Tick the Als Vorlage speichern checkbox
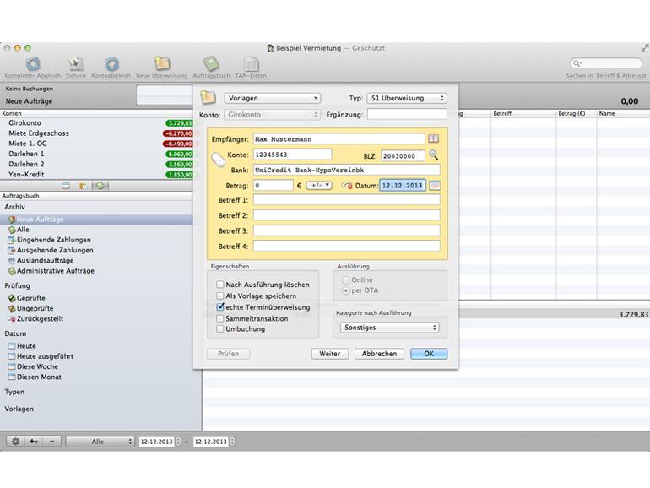 point(220,296)
